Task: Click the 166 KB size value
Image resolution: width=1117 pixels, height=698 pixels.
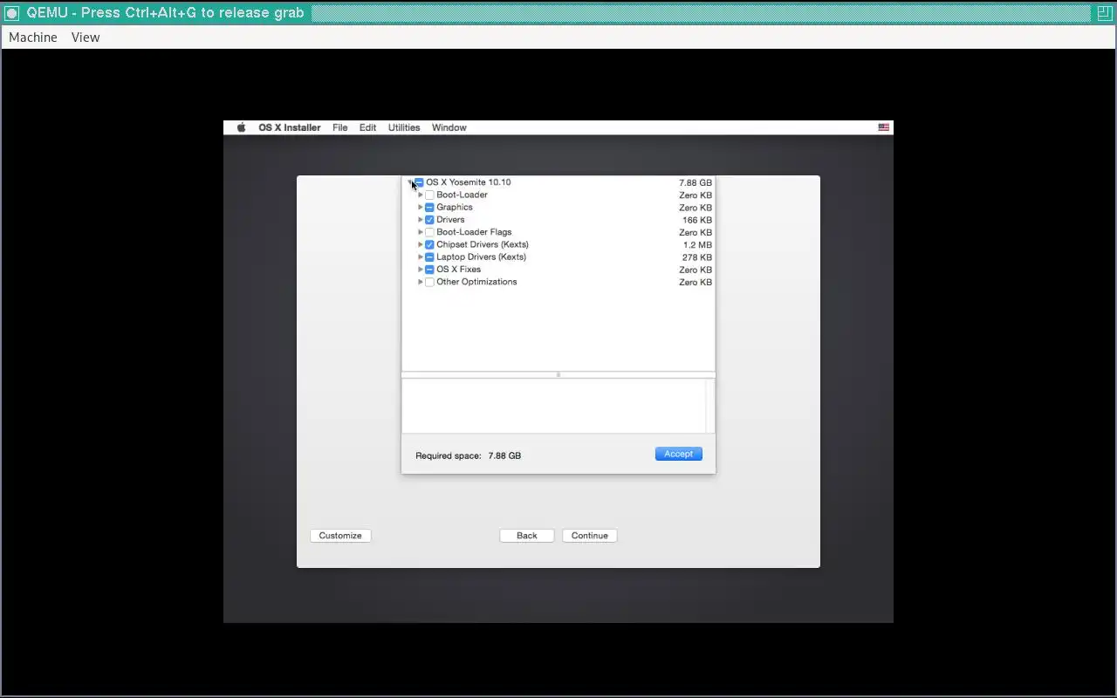Action: click(697, 220)
